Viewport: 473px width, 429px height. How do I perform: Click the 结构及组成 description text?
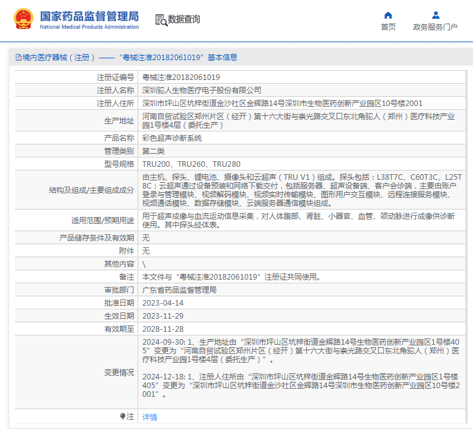(302, 190)
